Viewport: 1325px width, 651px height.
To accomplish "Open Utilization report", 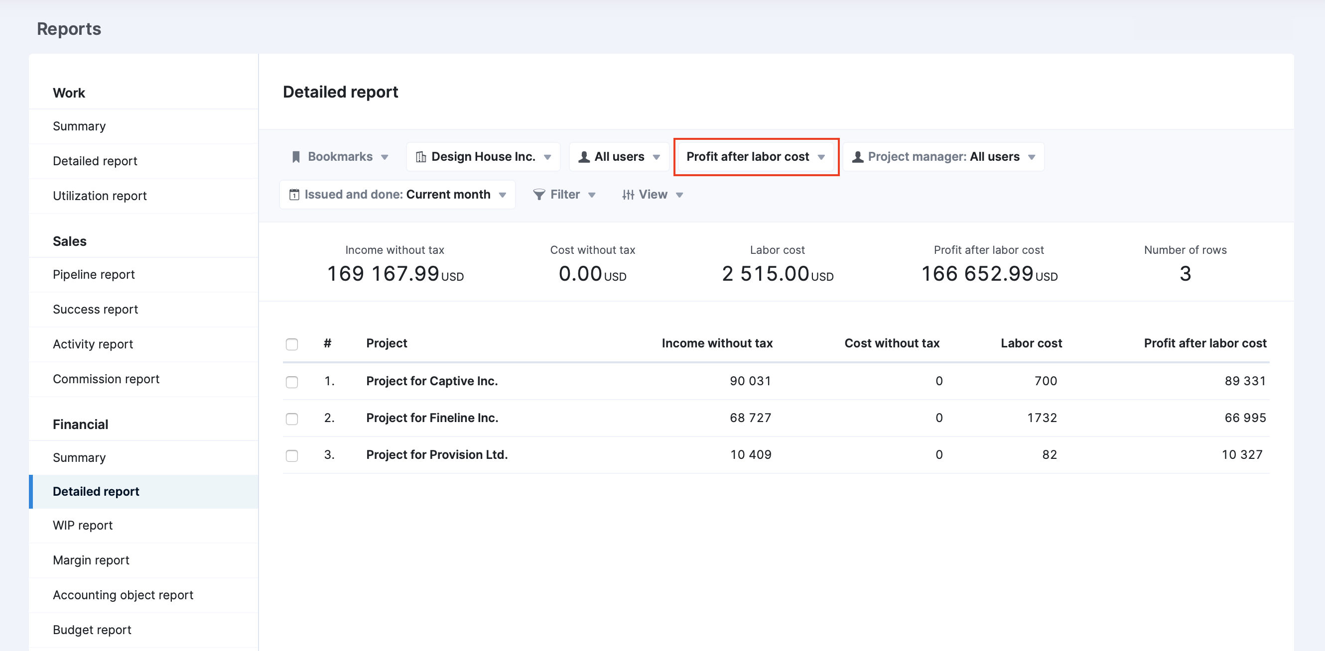I will [143, 196].
